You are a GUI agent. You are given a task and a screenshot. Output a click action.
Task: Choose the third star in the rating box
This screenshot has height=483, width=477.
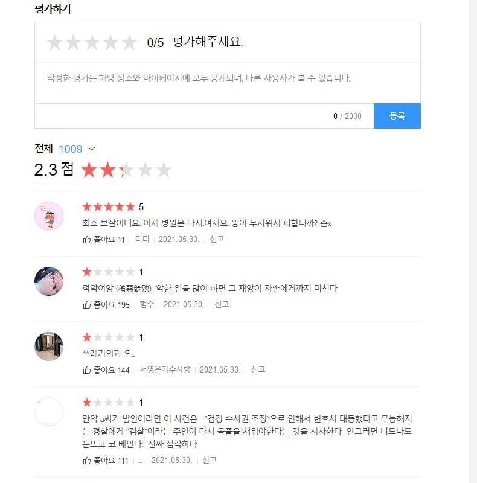92,42
